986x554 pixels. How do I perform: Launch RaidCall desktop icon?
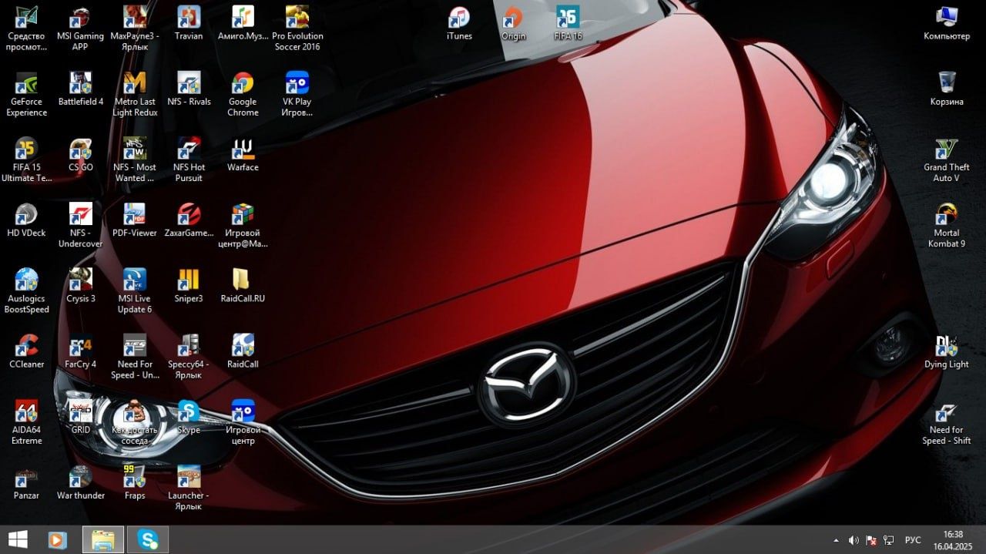click(243, 351)
